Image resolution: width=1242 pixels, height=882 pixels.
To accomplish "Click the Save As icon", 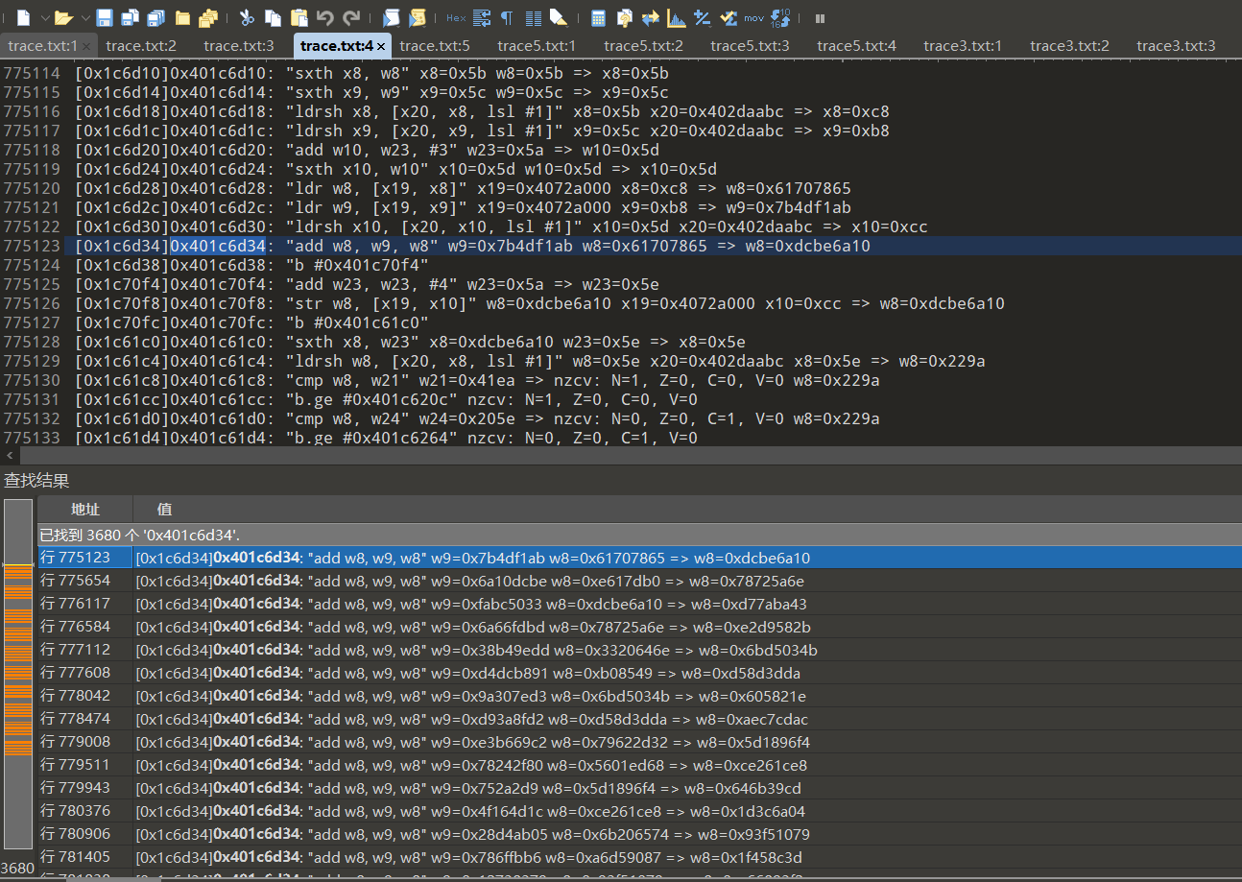I will 130,17.
